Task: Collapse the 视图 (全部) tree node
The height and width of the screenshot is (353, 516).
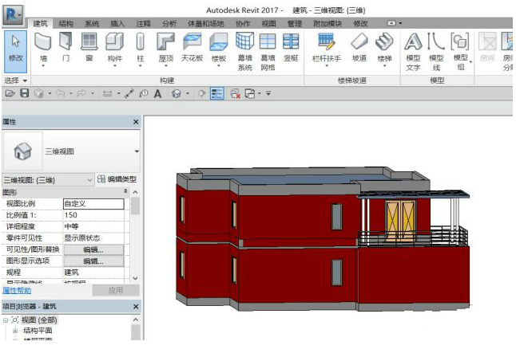Action: click(x=6, y=319)
